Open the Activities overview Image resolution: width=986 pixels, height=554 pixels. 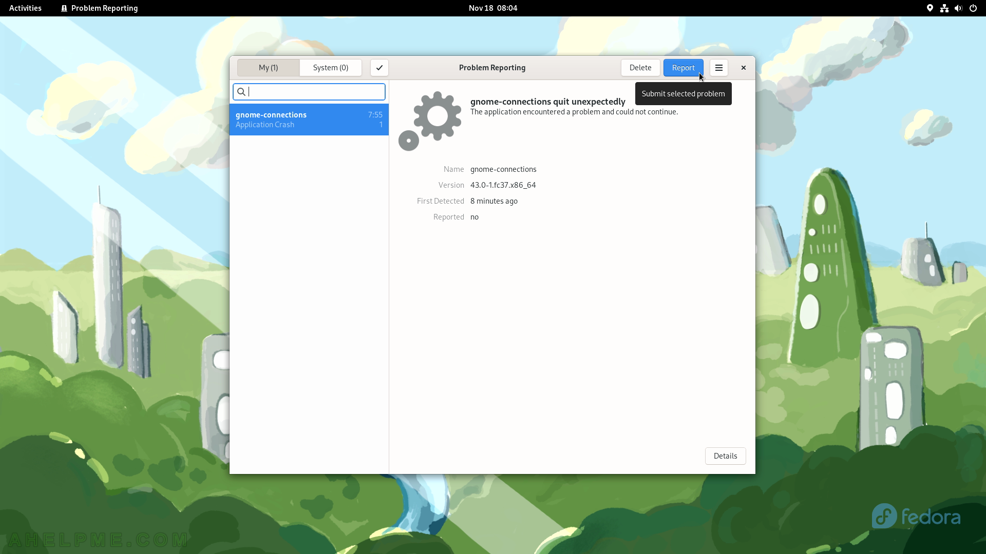click(25, 8)
